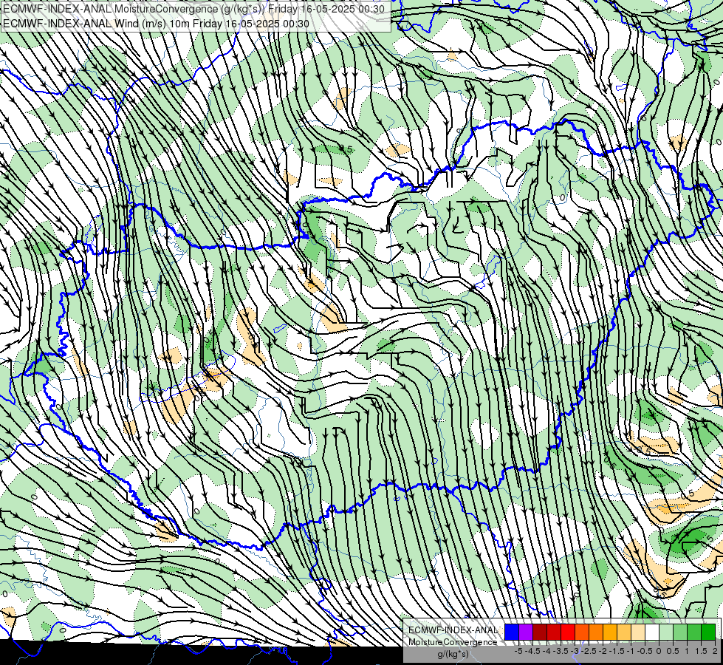The image size is (723, 665).
Task: Select the white swatch in the color scale
Action: pyautogui.click(x=652, y=632)
